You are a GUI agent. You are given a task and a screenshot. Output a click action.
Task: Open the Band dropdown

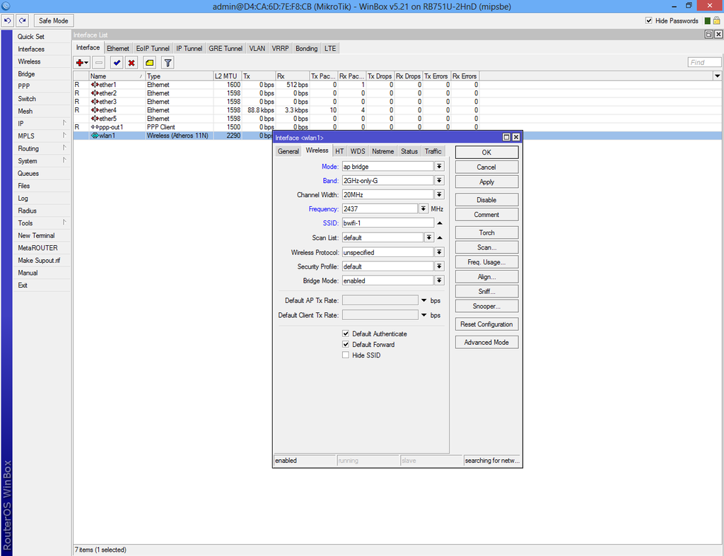(x=439, y=180)
